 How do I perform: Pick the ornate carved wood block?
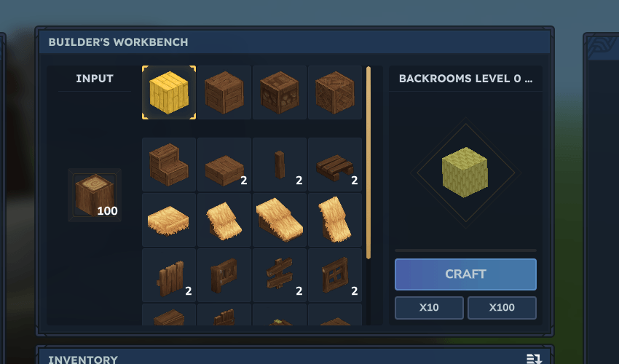tap(335, 92)
